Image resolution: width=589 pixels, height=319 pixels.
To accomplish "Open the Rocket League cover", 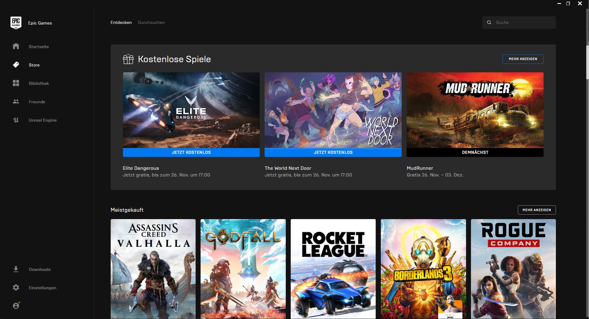I will coord(333,269).
